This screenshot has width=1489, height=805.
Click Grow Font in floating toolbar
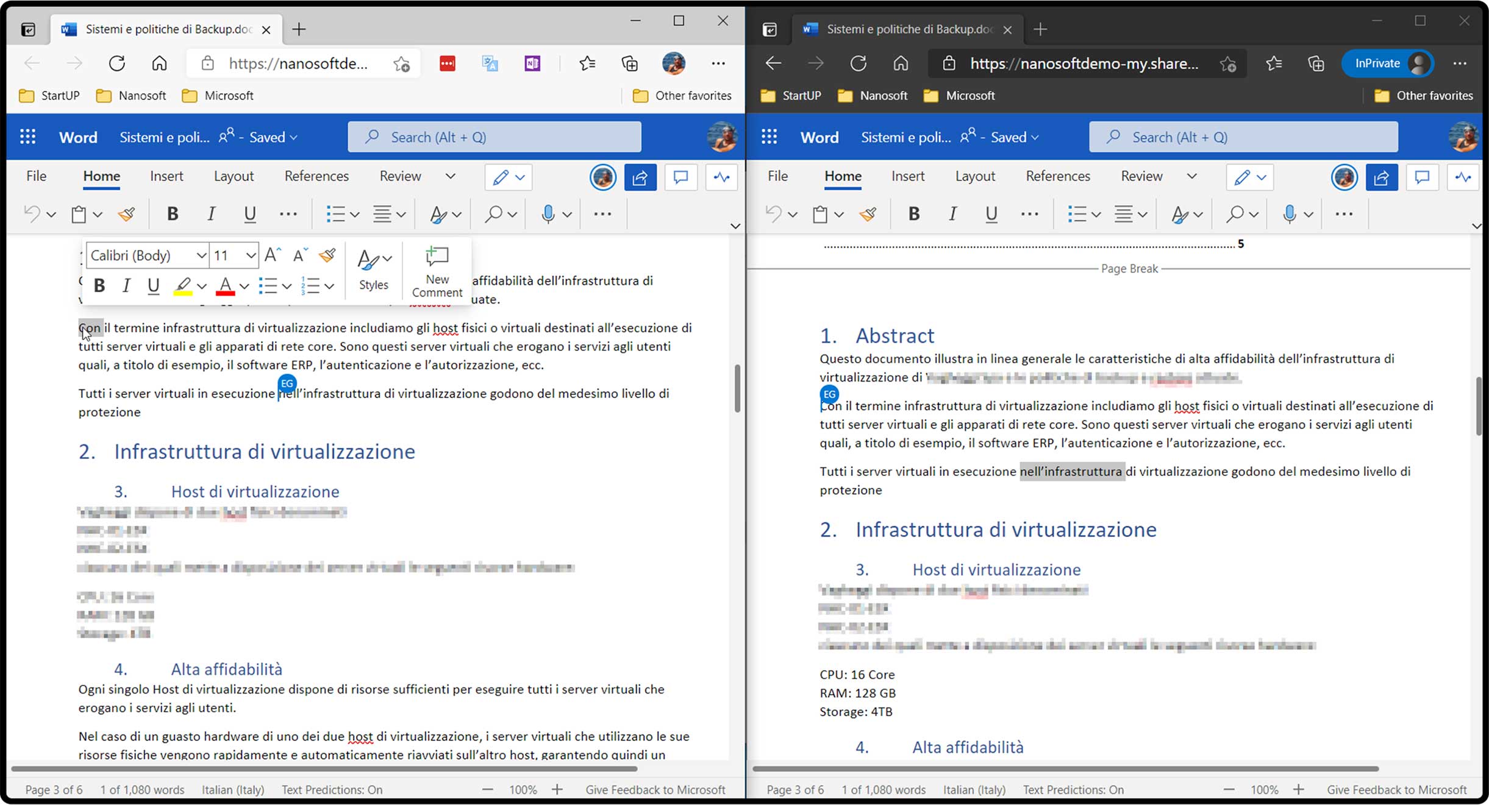pos(272,255)
